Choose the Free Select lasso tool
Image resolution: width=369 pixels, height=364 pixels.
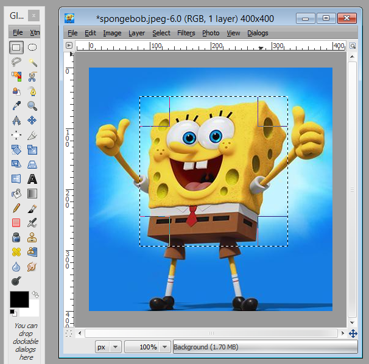[16, 62]
